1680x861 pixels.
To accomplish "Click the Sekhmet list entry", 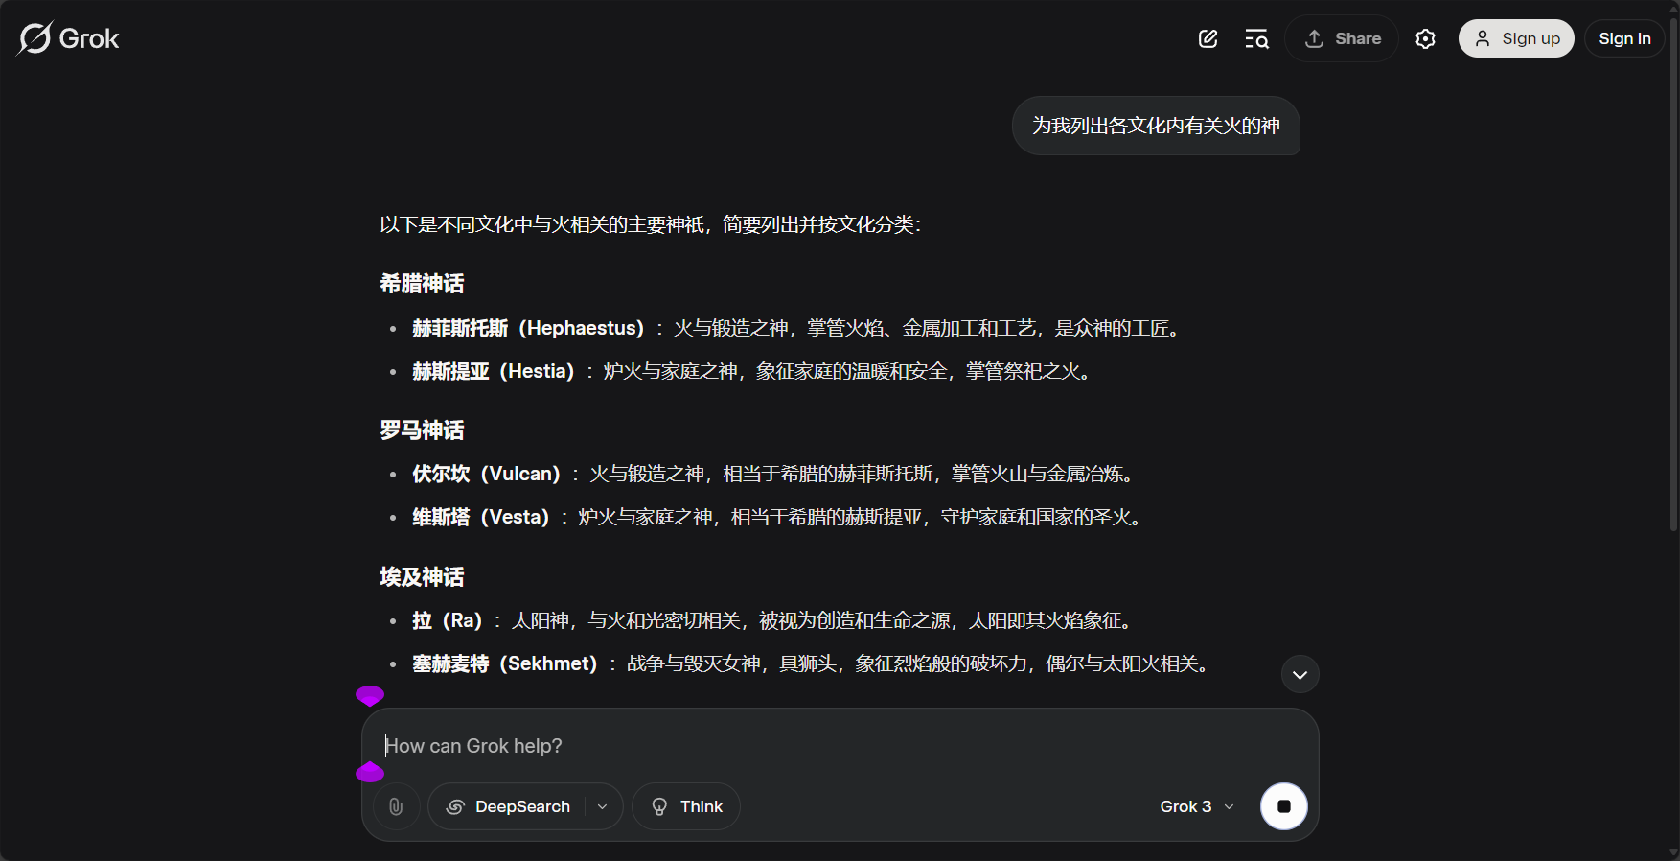I will coord(815,663).
